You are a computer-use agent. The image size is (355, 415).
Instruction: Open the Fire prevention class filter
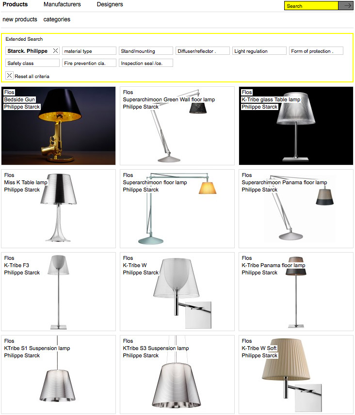[89, 63]
